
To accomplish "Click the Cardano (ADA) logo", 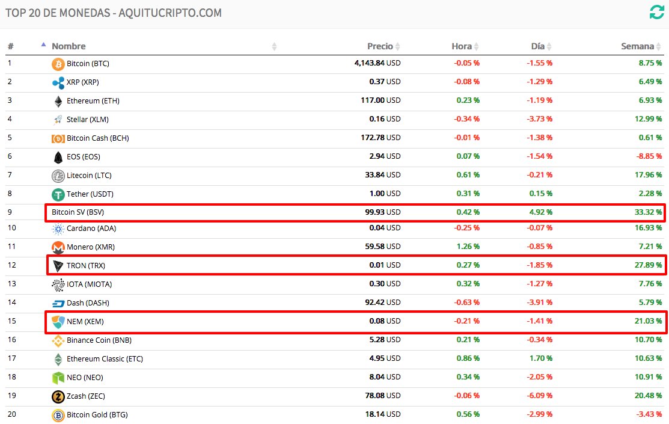I will (x=58, y=229).
